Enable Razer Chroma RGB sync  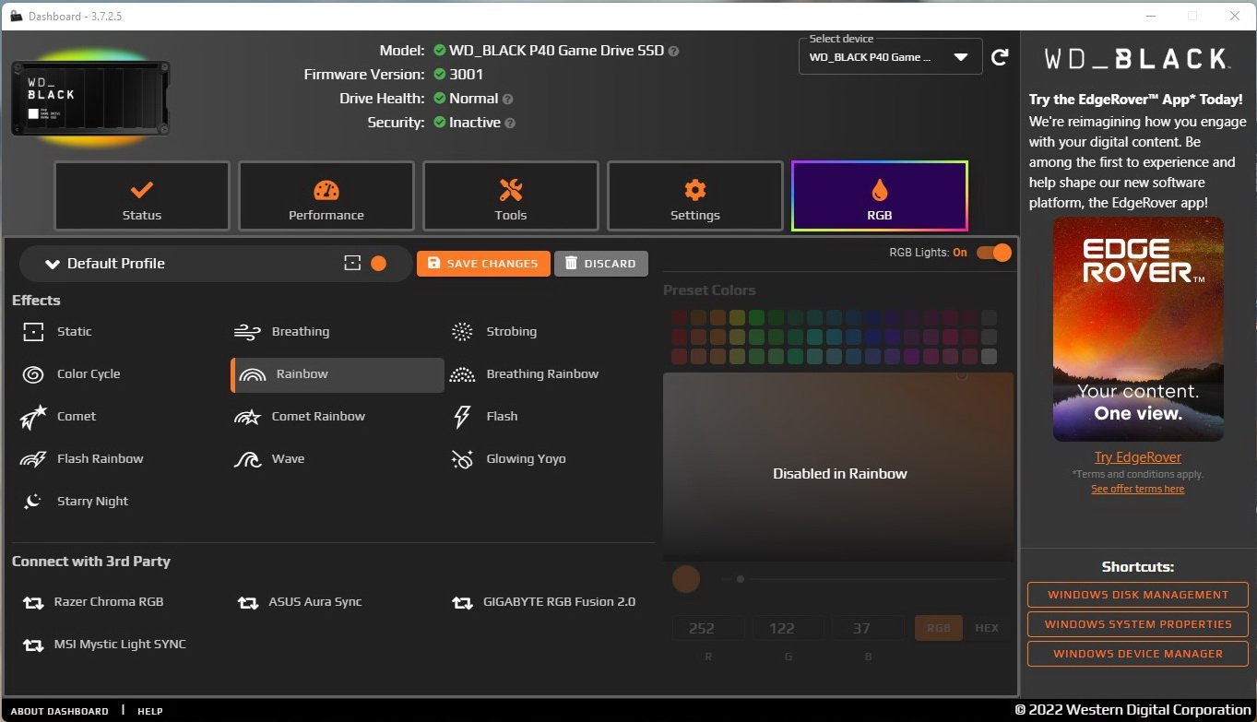pos(33,603)
